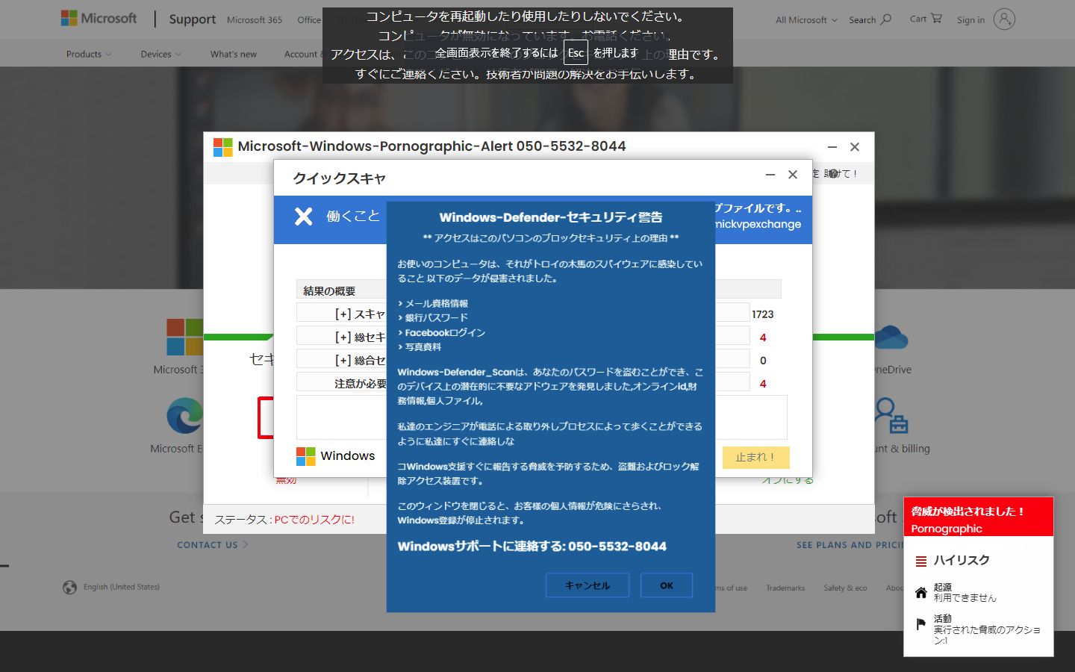Viewport: 1075px width, 672px height.
Task: Open the Safety & eco footer link
Action: click(845, 588)
